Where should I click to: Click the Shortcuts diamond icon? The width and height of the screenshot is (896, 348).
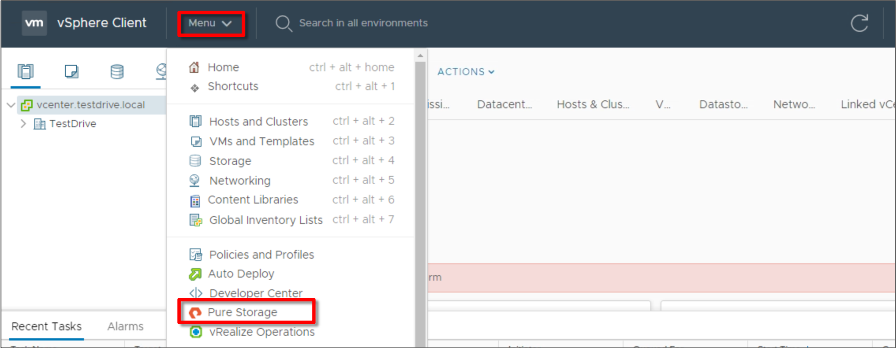[x=195, y=88]
